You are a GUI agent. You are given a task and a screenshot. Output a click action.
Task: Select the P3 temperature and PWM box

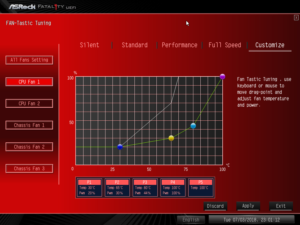point(145,187)
